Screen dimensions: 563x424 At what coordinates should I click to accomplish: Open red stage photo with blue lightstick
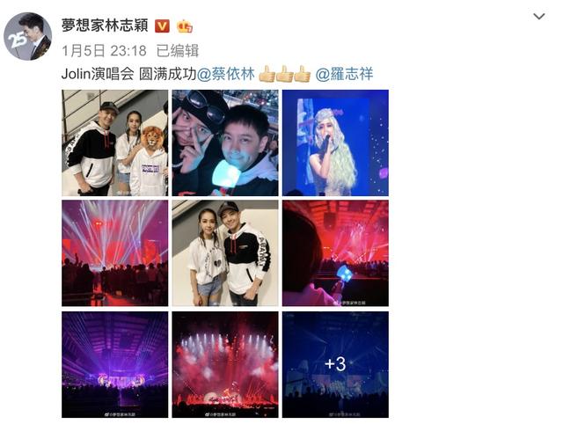pos(335,253)
